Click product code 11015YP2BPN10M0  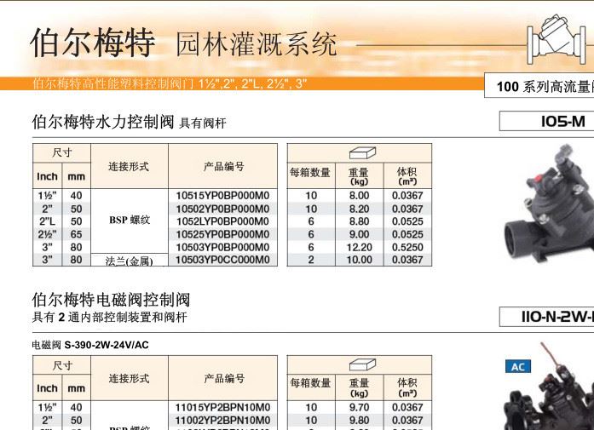[222, 408]
